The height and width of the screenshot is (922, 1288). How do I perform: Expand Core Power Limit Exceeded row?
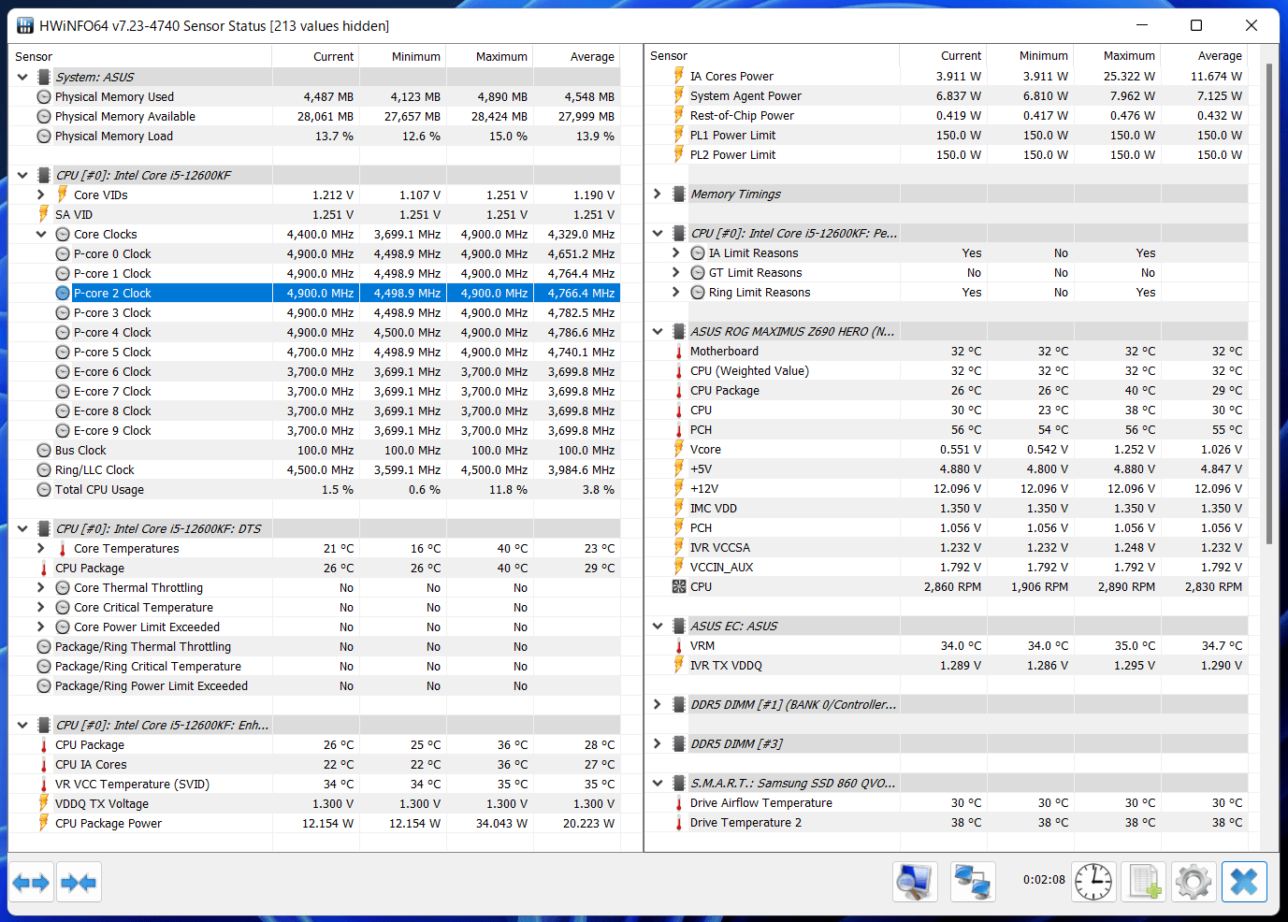pyautogui.click(x=41, y=627)
